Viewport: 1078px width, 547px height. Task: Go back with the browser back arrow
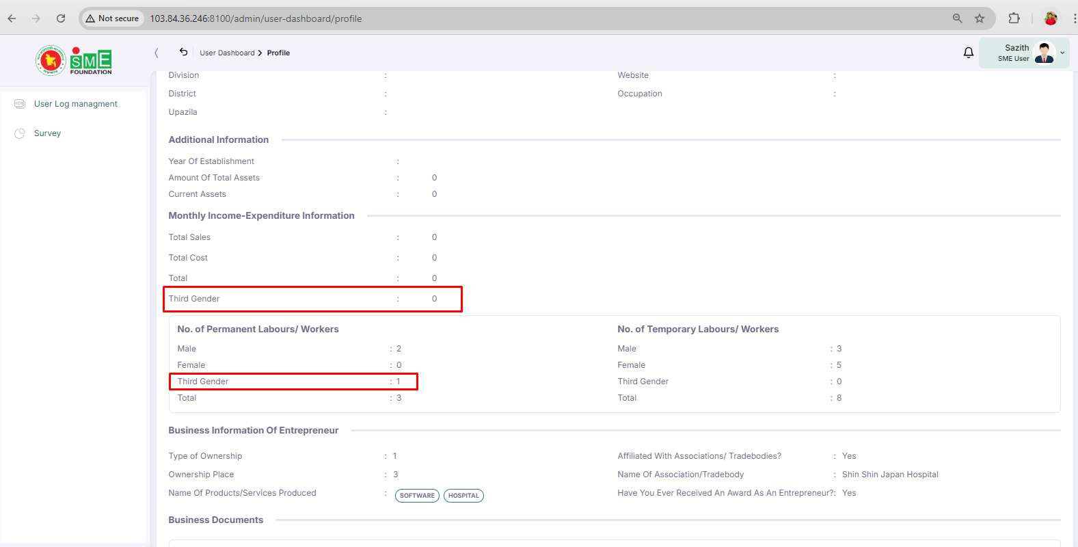coord(12,18)
